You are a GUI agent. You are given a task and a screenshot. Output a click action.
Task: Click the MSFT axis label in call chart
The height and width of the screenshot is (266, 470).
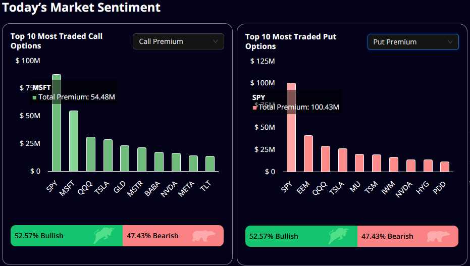(x=67, y=188)
